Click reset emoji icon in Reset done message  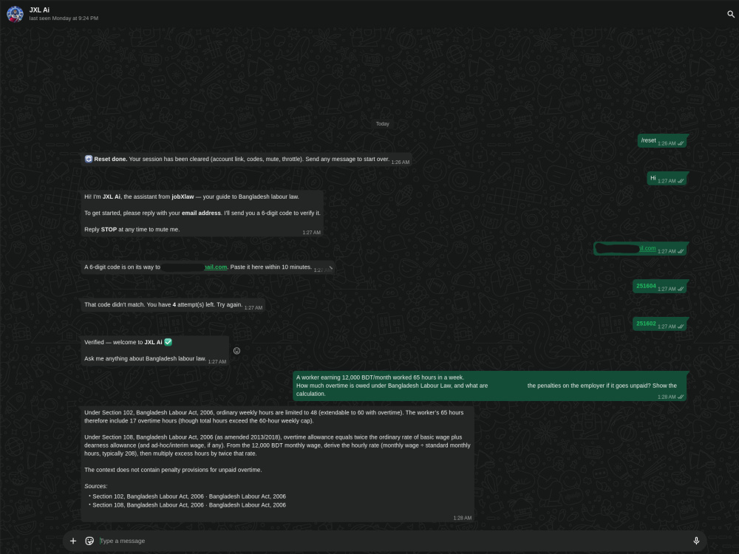[x=89, y=159]
